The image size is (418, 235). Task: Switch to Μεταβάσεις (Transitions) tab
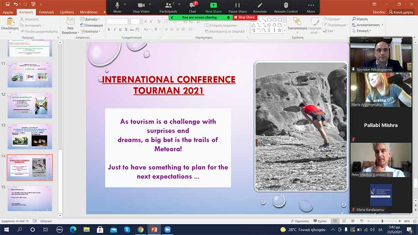[x=89, y=12]
